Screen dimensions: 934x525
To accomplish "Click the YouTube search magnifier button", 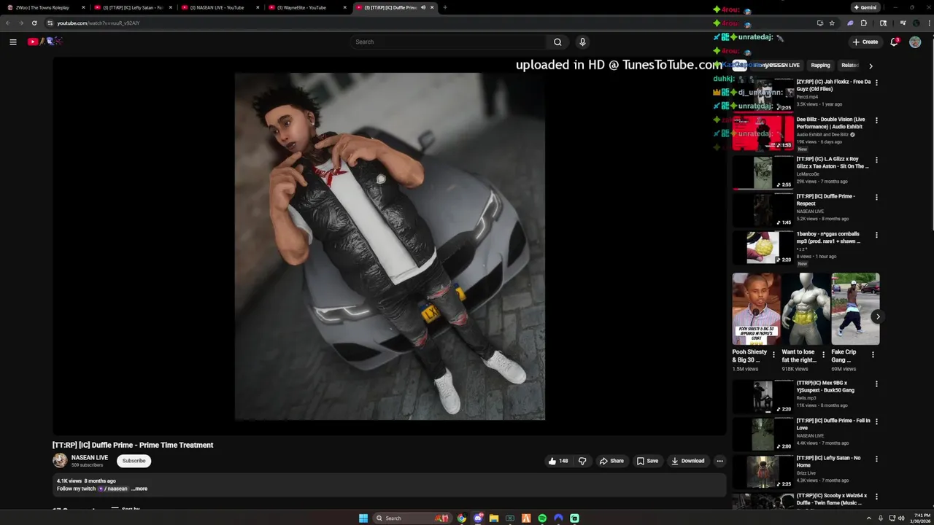I will (x=557, y=42).
